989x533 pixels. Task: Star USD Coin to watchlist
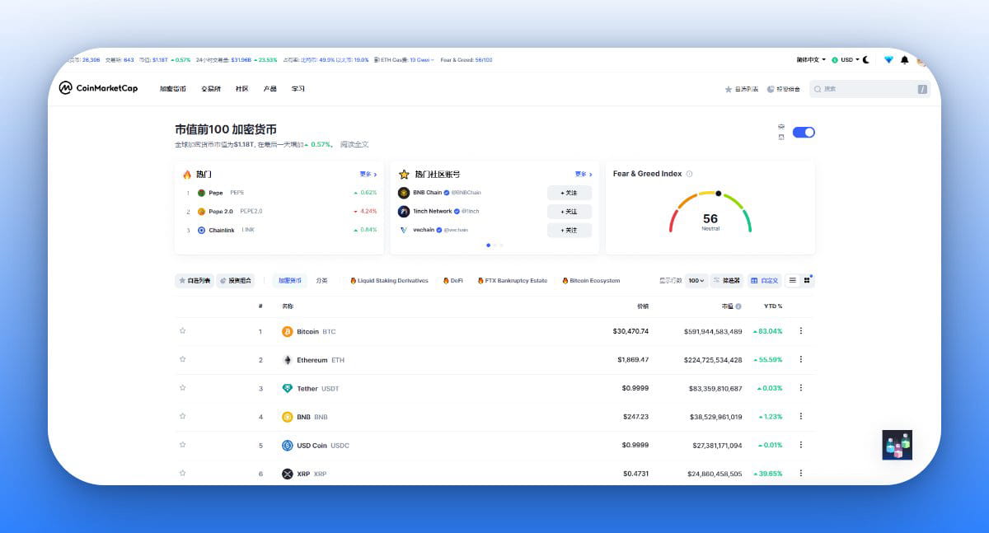coord(183,446)
